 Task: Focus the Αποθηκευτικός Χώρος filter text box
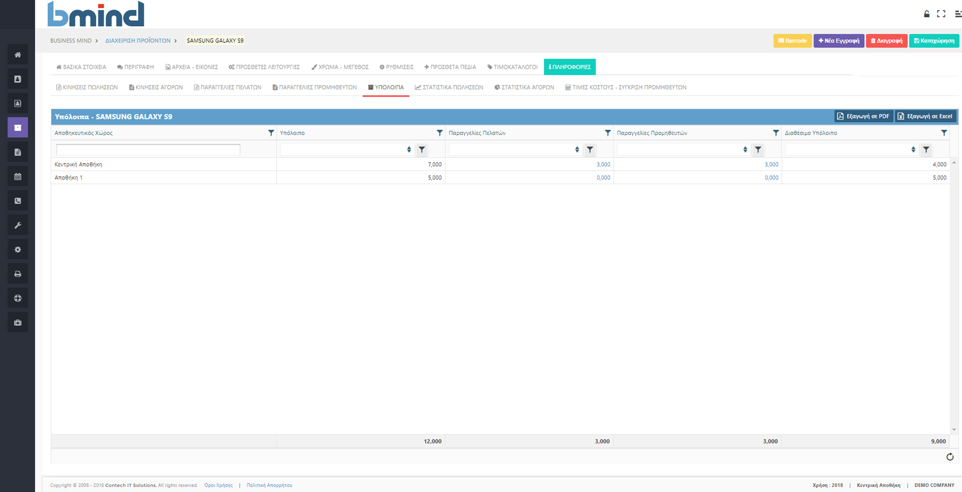[x=148, y=150]
